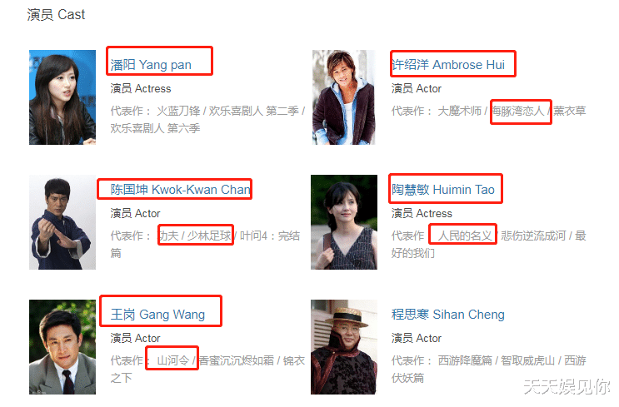Select the work title 火蓝刀锋
Viewport: 619px width, 407px height.
[178, 112]
